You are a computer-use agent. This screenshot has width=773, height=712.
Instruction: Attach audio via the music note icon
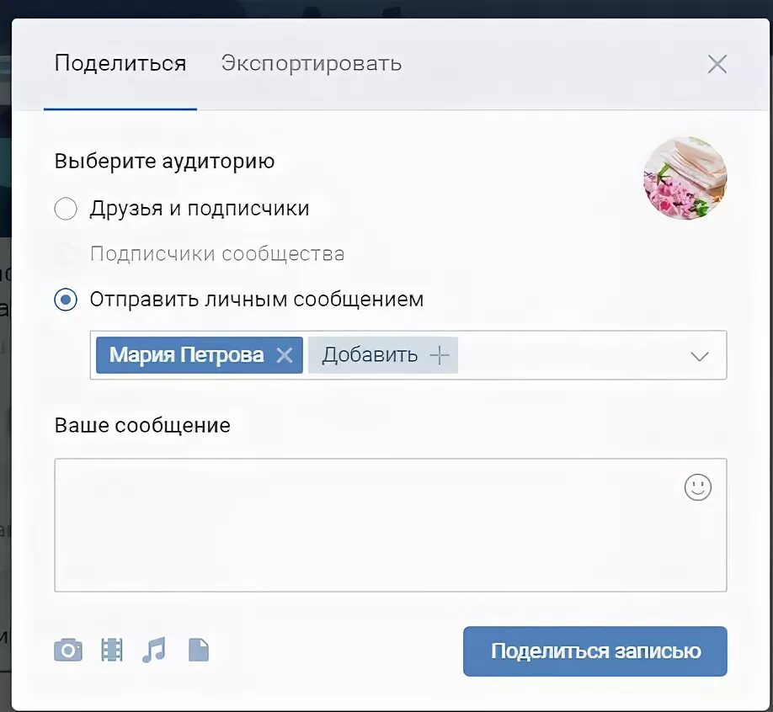click(x=154, y=650)
